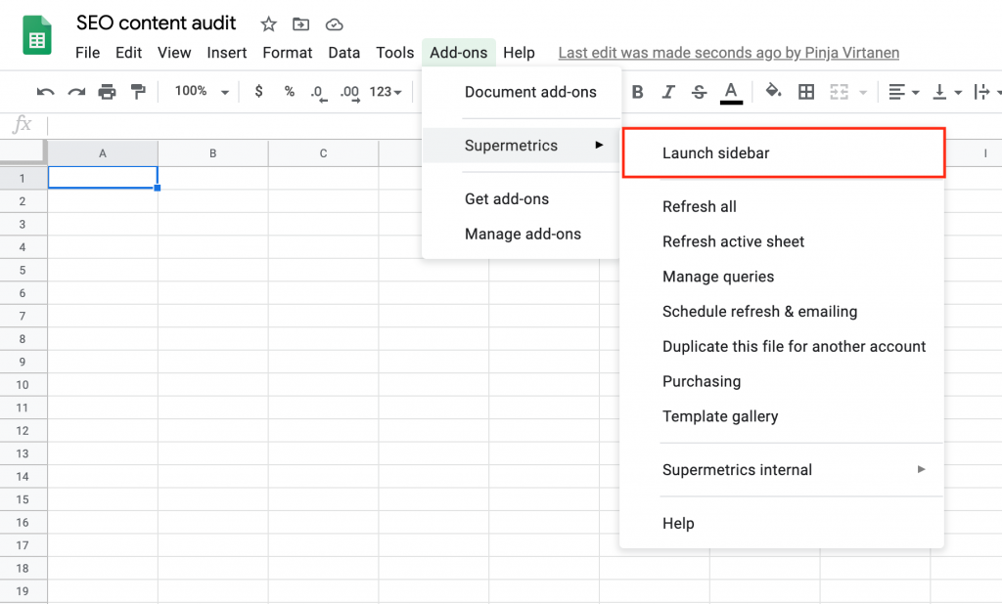Toggle strikethrough text formatting

tap(699, 92)
